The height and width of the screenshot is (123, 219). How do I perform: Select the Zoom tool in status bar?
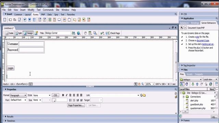[142, 84]
